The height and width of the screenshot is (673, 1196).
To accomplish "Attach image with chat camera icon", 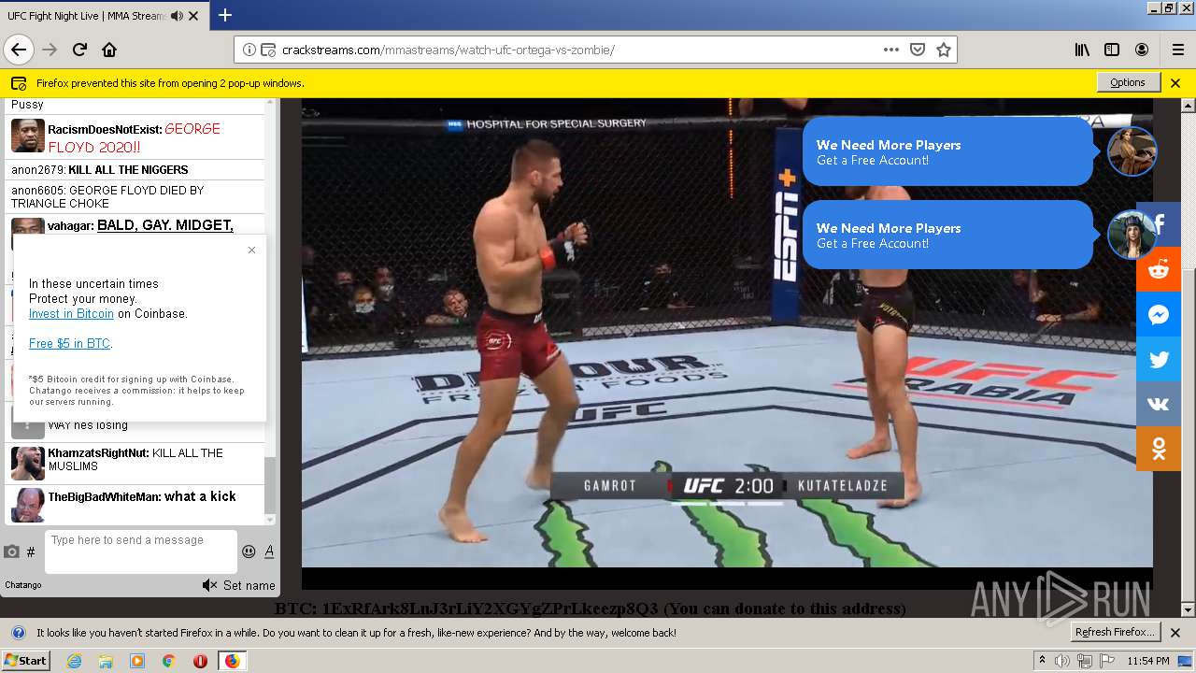I will (x=11, y=551).
